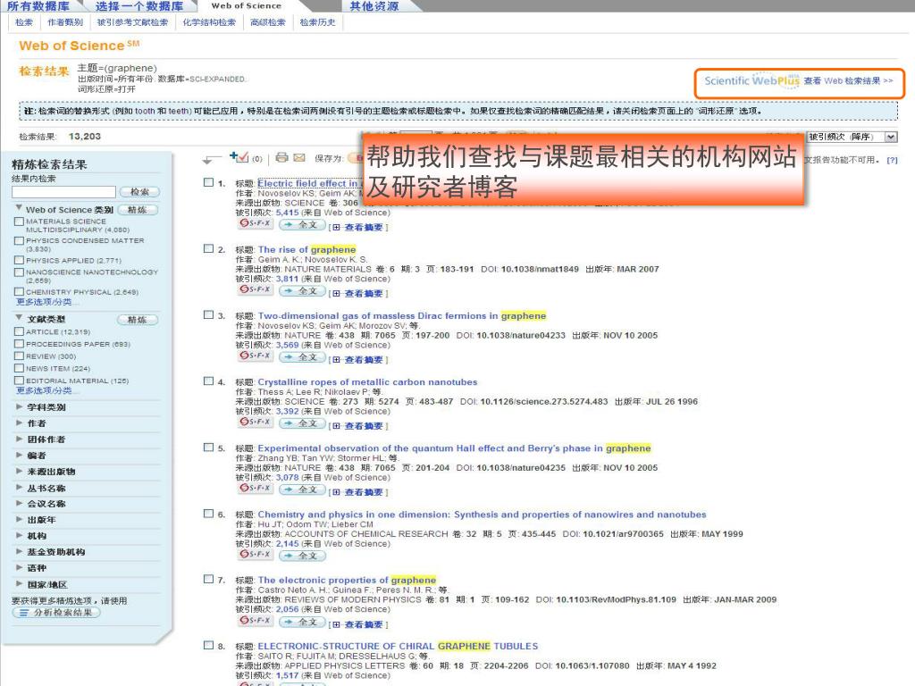Click the S·F·X icon for result 7
This screenshot has width=915, height=686.
(255, 620)
